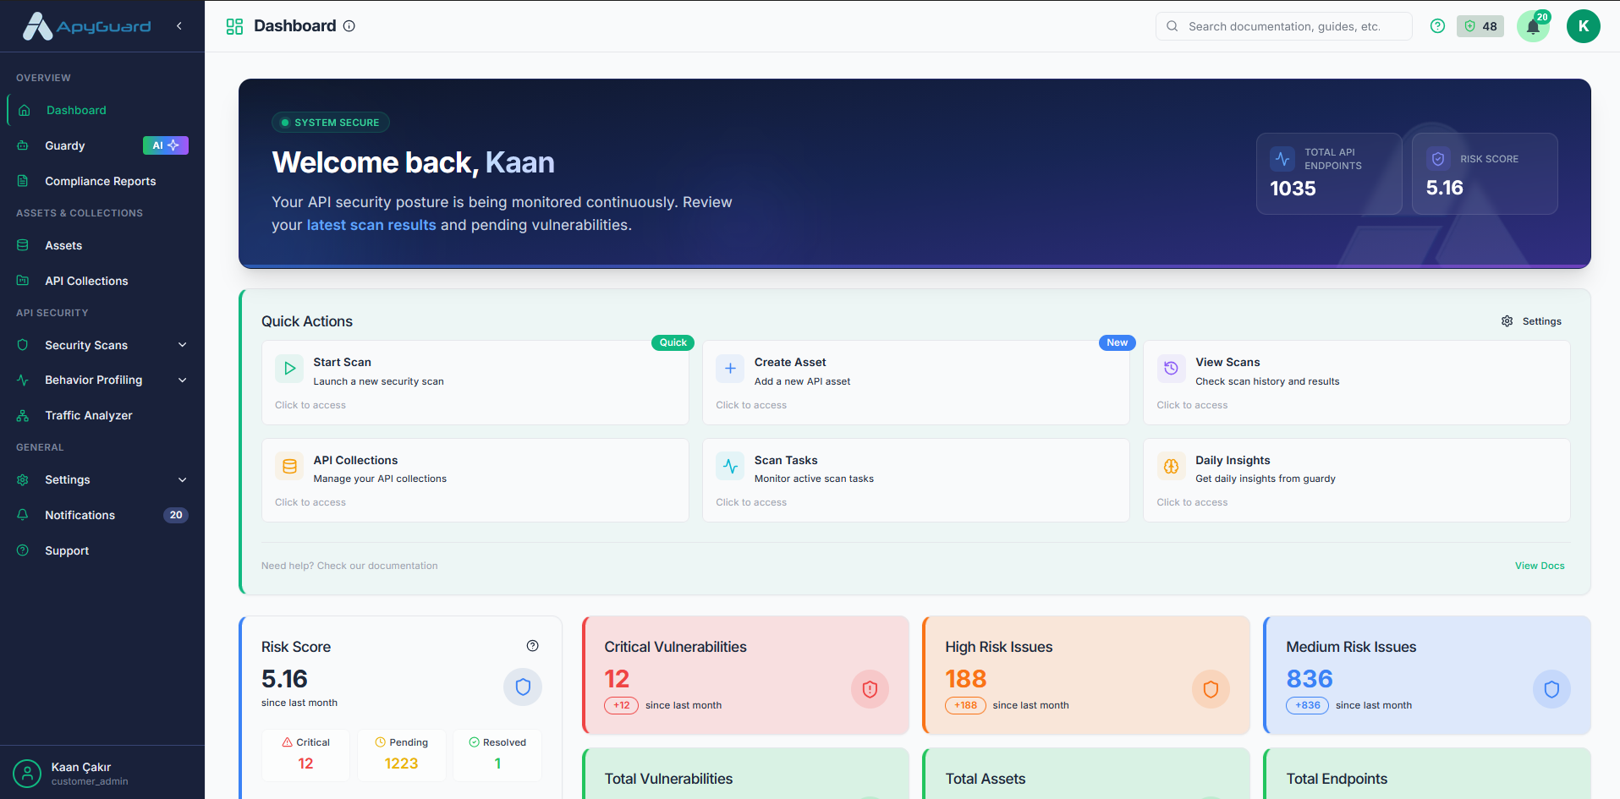1620x799 pixels.
Task: Click the shield badge showing 48
Action: pos(1480,26)
